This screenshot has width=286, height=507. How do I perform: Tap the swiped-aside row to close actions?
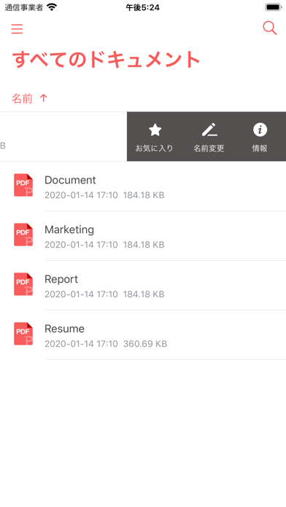63,136
